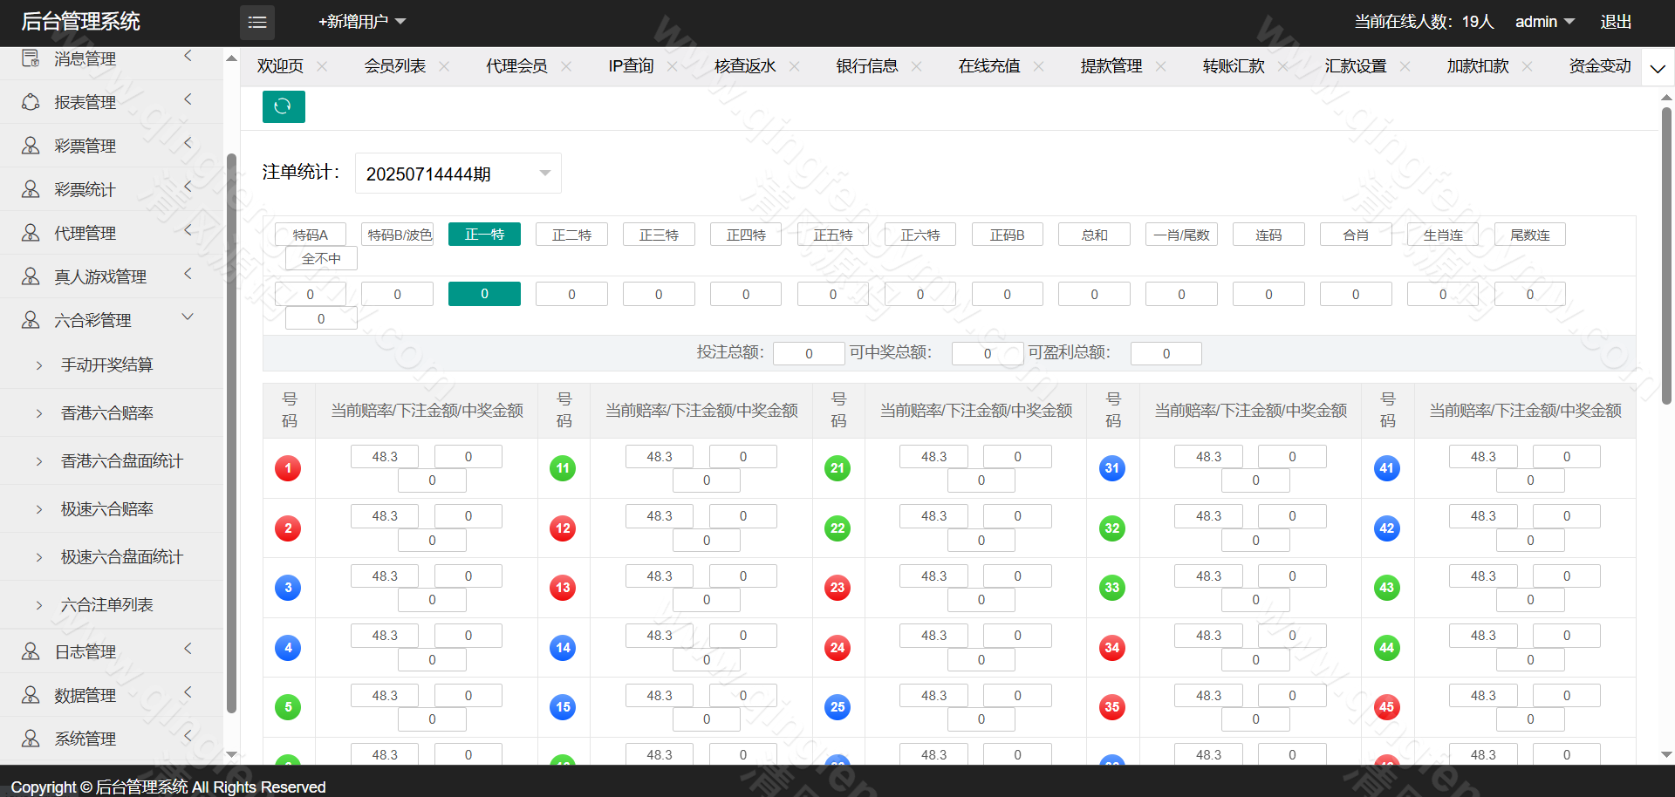Switch to the 提款管理 tab

pos(1111,66)
